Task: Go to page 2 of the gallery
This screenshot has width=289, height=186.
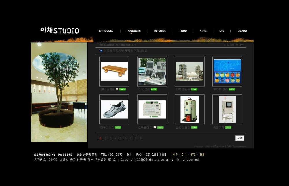Action: (105, 138)
